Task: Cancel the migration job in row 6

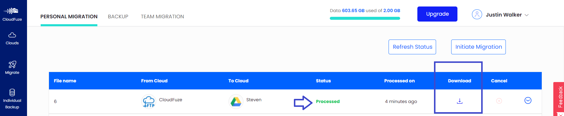Action: (499, 101)
